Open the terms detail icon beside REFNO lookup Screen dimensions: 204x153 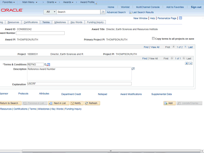point(49,64)
